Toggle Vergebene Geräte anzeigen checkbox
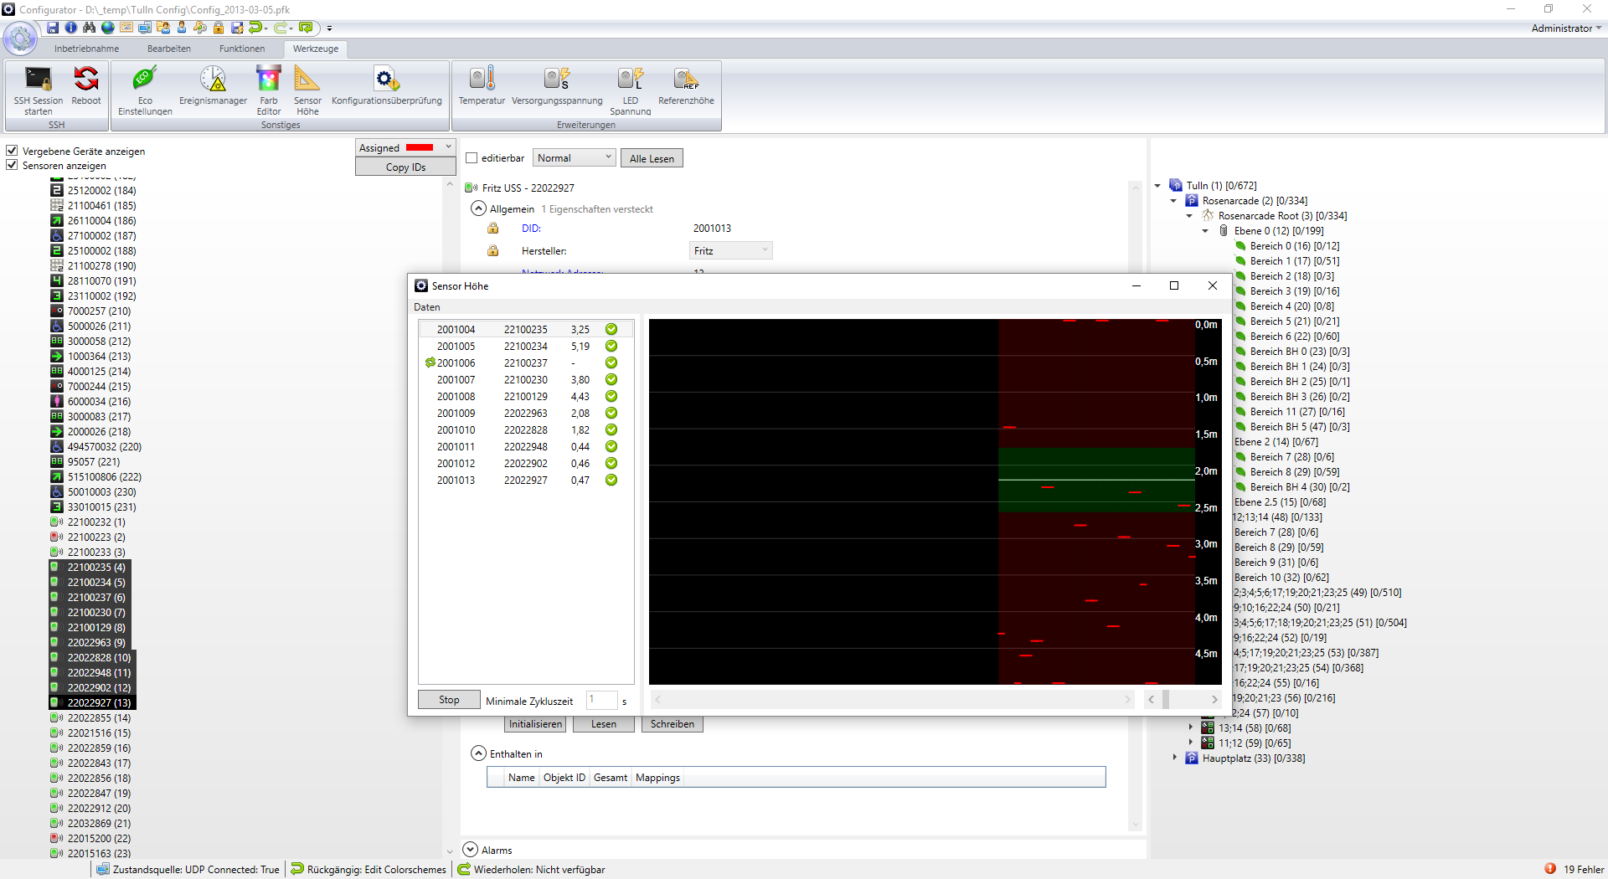The image size is (1608, 879). 12,151
